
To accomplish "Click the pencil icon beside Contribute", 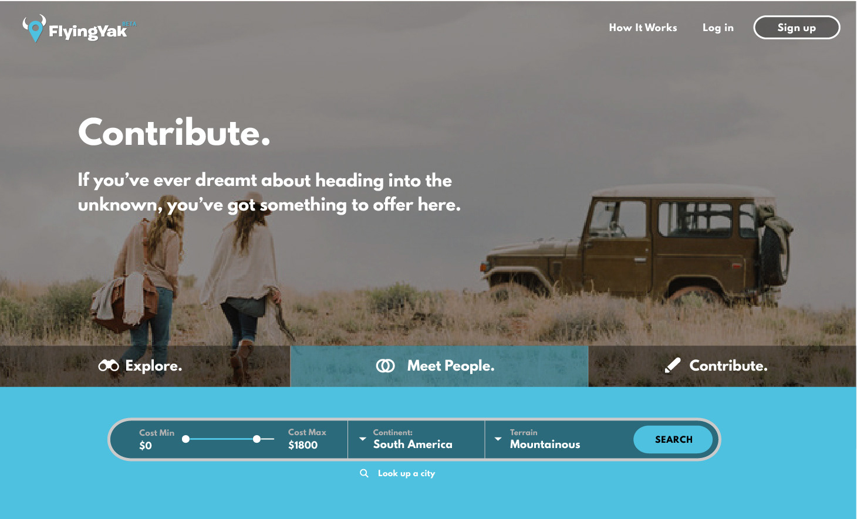I will (x=673, y=365).
